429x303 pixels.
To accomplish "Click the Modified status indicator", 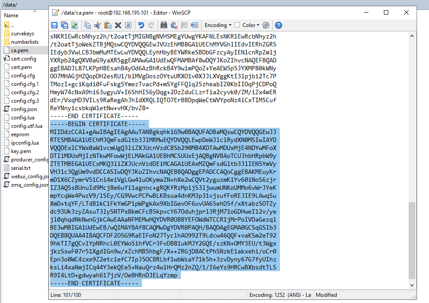I will point(326,295).
